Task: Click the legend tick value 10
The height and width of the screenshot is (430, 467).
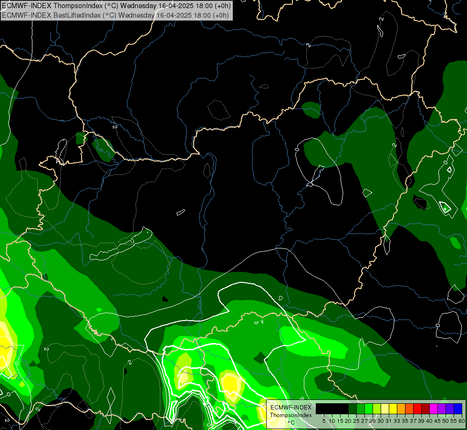Action: (x=332, y=421)
